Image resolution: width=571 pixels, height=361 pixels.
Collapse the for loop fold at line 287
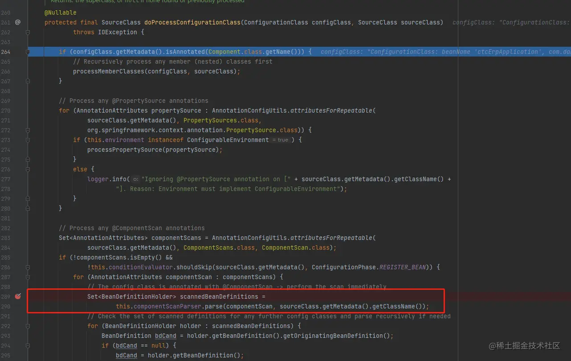coord(28,277)
